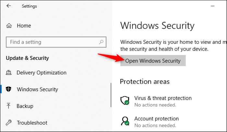227x132 pixels.
Task: Select Windows Security in sidebar
Action: tap(37, 89)
